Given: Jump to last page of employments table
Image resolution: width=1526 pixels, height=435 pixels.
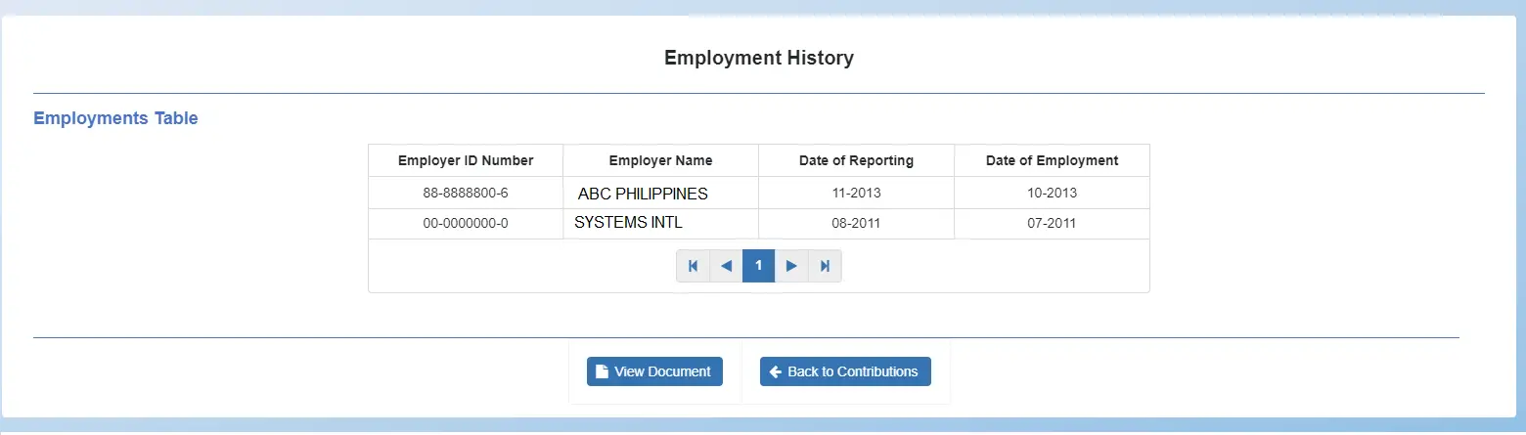Looking at the screenshot, I should tap(825, 266).
